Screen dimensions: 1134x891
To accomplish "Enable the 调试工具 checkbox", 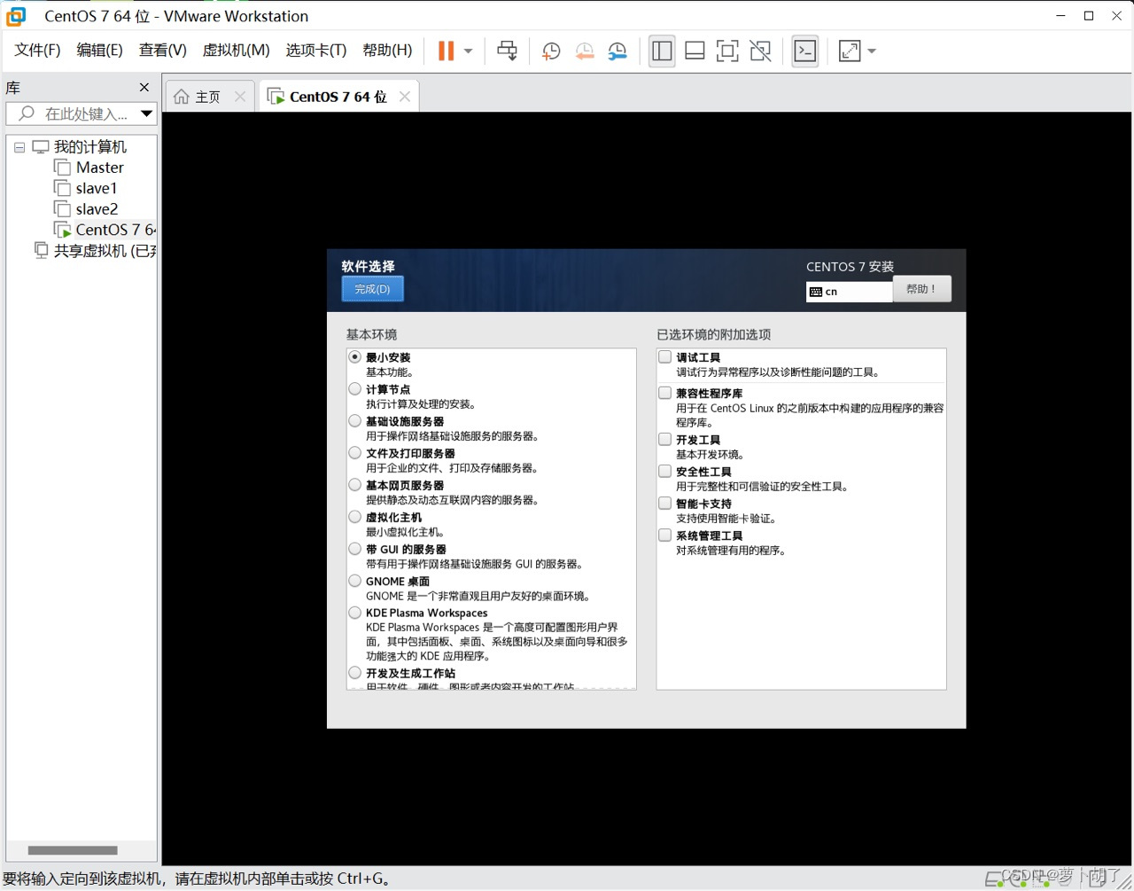I will tap(665, 357).
